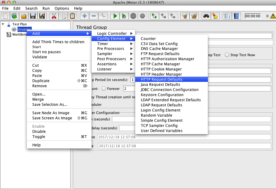Open the Options menu in menu bar

point(62,8)
